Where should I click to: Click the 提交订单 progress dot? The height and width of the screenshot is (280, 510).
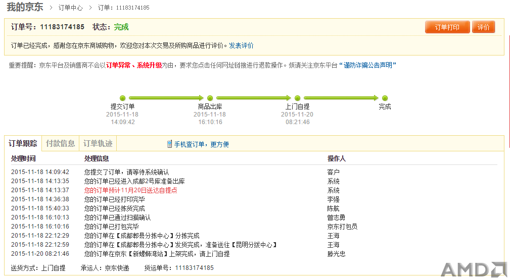tap(123, 98)
